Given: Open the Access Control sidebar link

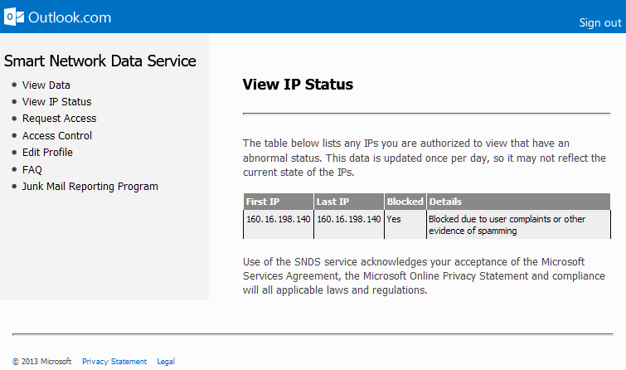Looking at the screenshot, I should point(57,135).
